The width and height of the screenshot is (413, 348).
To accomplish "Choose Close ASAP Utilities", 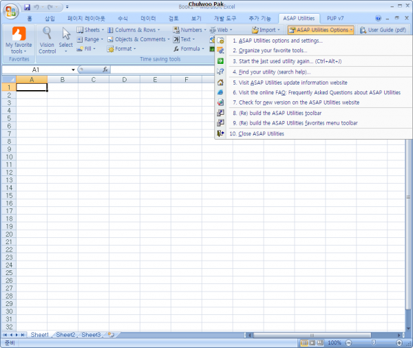I will pos(313,133).
